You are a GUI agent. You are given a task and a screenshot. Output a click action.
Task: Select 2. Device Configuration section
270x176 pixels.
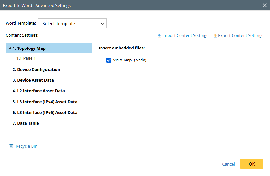pyautogui.click(x=36, y=70)
